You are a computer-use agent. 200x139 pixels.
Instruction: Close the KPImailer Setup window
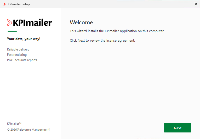(x=196, y=4)
